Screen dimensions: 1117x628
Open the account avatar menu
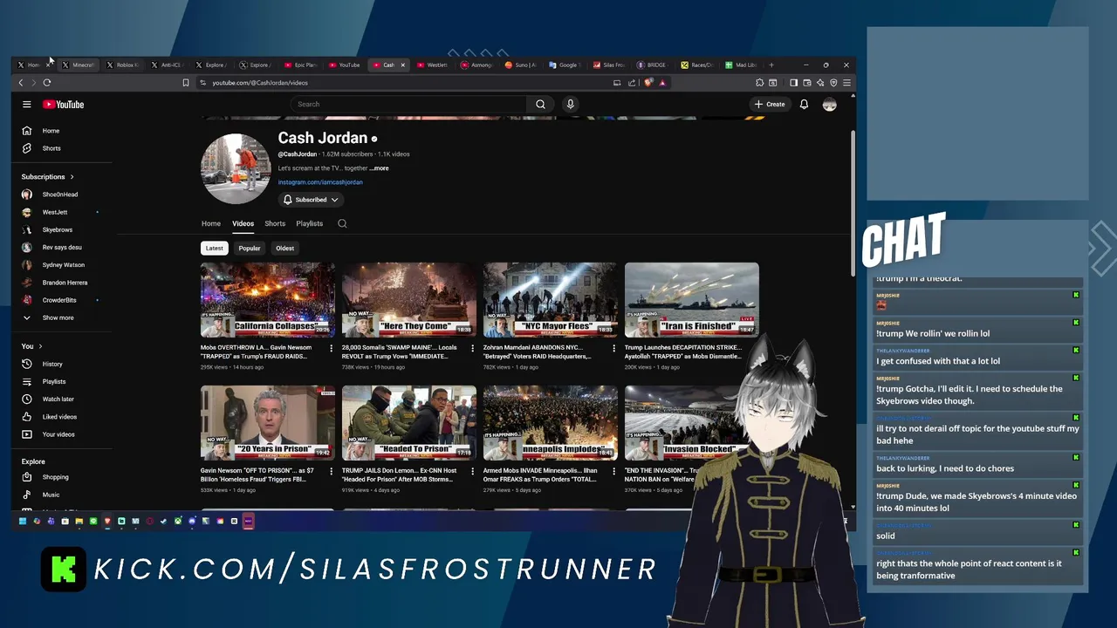[x=829, y=105]
